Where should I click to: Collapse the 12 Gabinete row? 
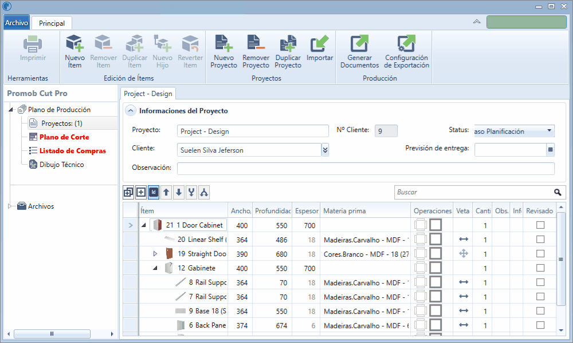click(x=155, y=268)
